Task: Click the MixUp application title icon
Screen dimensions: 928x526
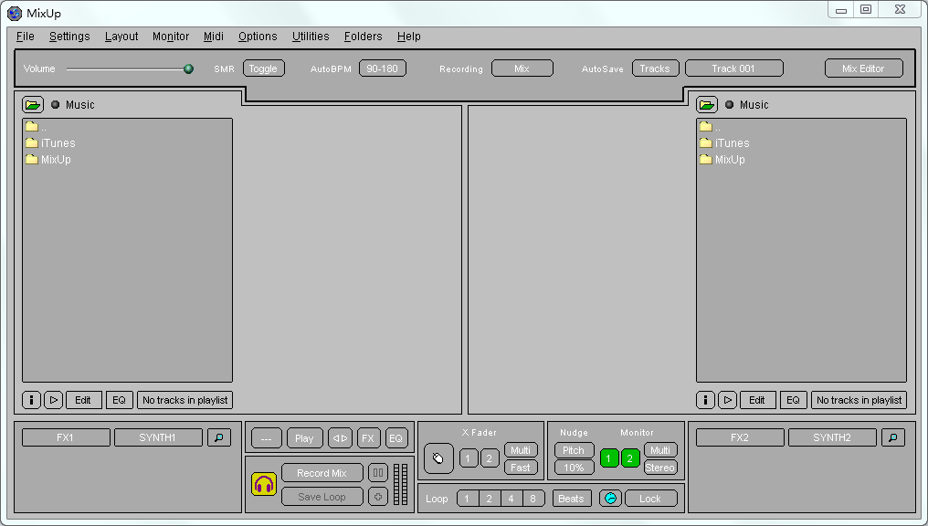Action: (15, 13)
